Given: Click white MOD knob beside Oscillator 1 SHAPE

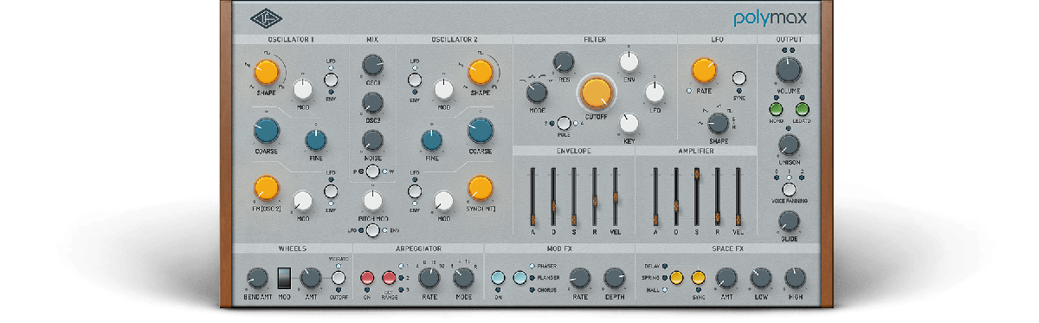Looking at the screenshot, I should (x=302, y=88).
